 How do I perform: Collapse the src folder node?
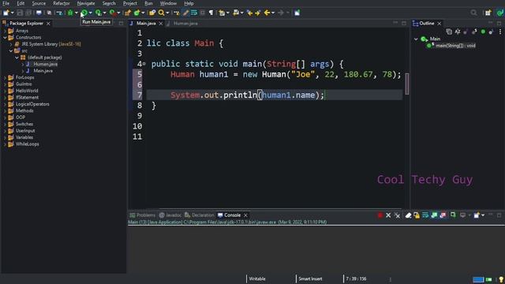pyautogui.click(x=10, y=50)
